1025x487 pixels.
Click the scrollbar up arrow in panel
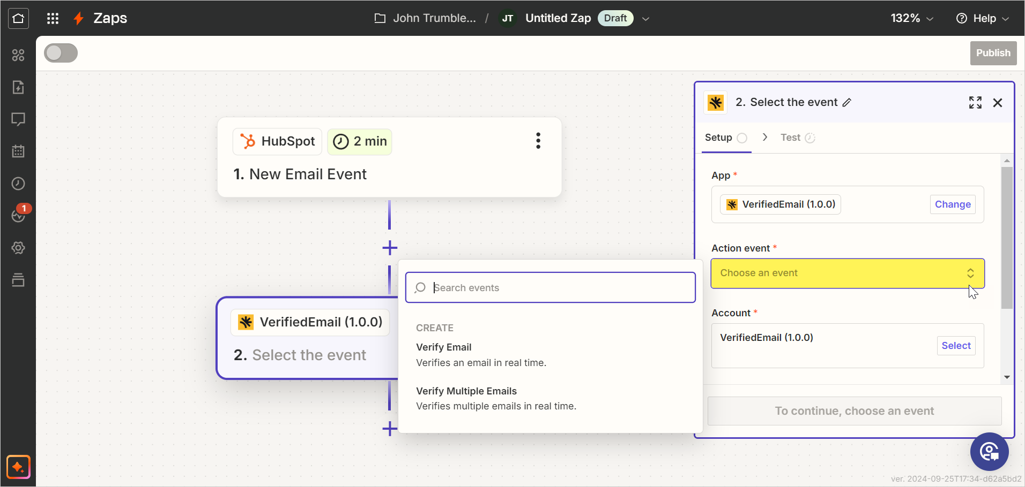coord(1007,161)
